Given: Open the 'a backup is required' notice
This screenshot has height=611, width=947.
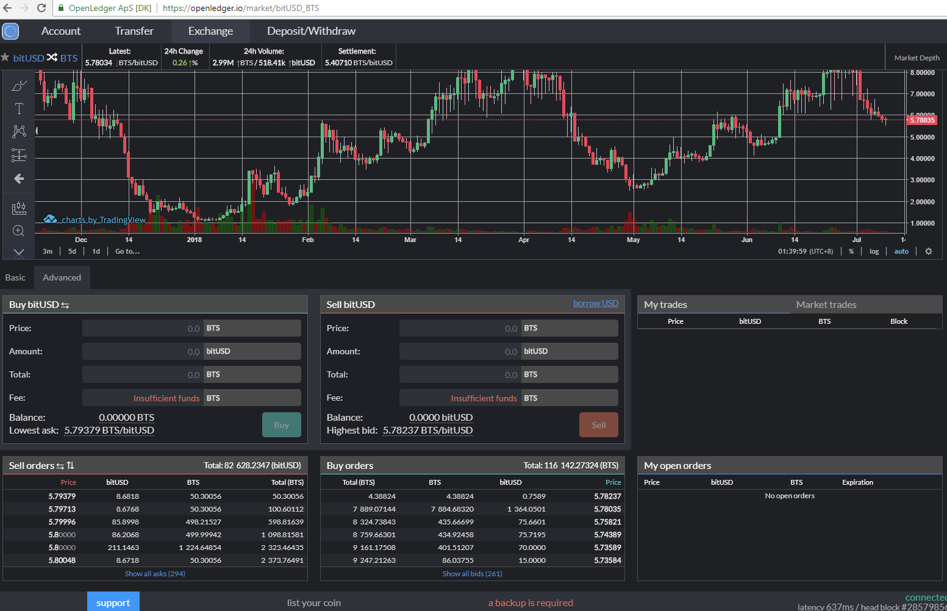Looking at the screenshot, I should tap(531, 602).
